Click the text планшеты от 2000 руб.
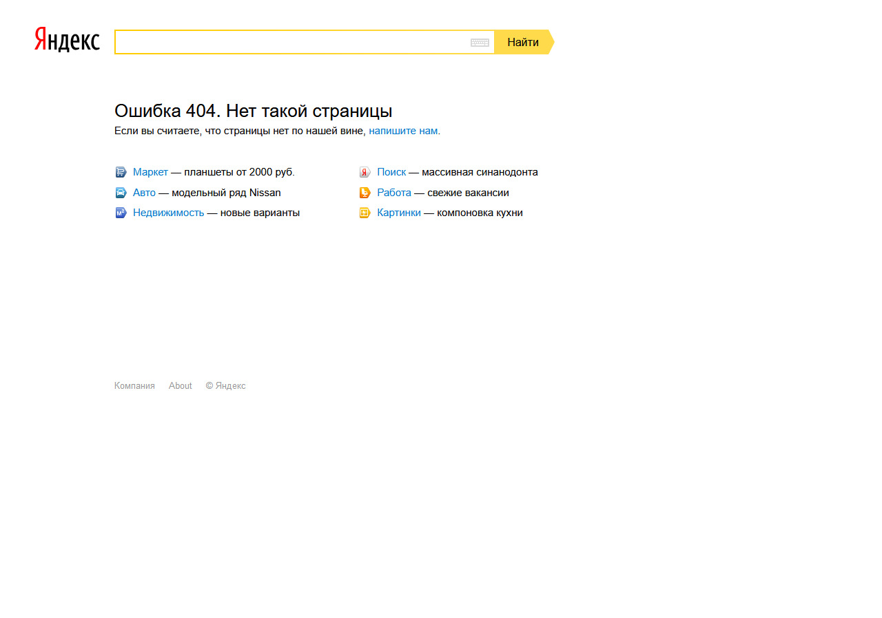This screenshot has height=618, width=882. (239, 172)
